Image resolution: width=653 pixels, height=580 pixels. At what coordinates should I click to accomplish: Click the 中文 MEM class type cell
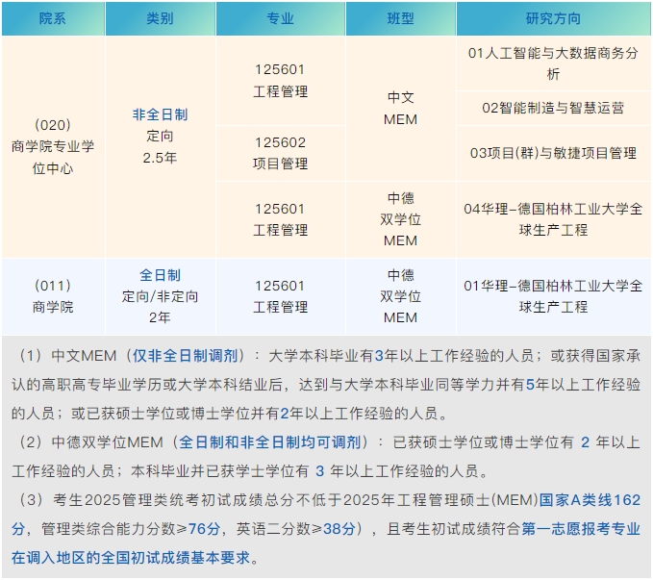[x=400, y=109]
